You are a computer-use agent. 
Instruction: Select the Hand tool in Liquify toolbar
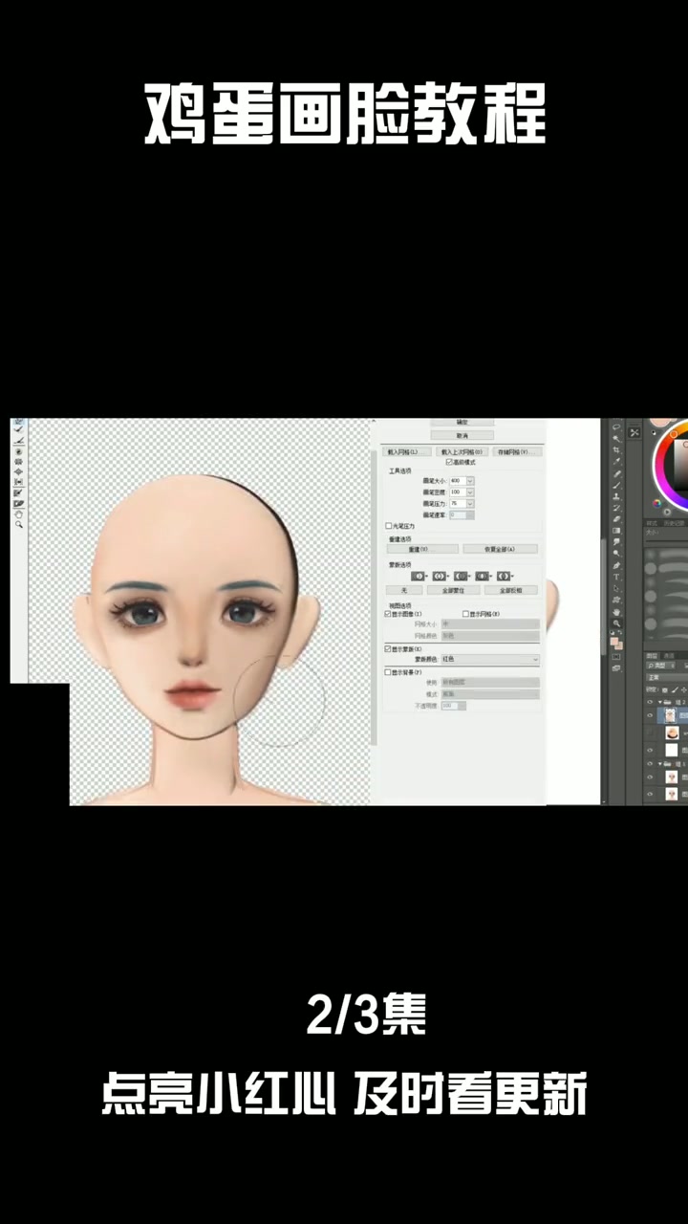click(18, 514)
